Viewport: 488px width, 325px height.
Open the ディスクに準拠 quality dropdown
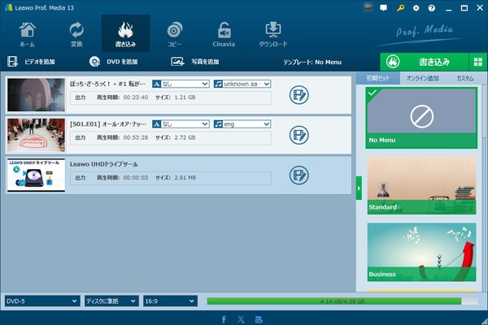tap(111, 301)
